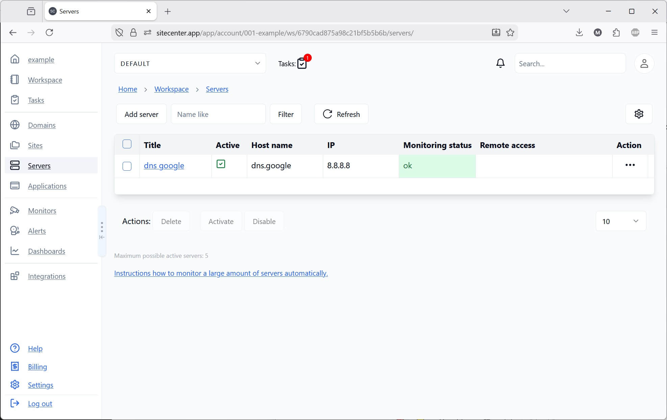Open the Workspace breadcrumb item
Image resolution: width=667 pixels, height=420 pixels.
(x=171, y=89)
